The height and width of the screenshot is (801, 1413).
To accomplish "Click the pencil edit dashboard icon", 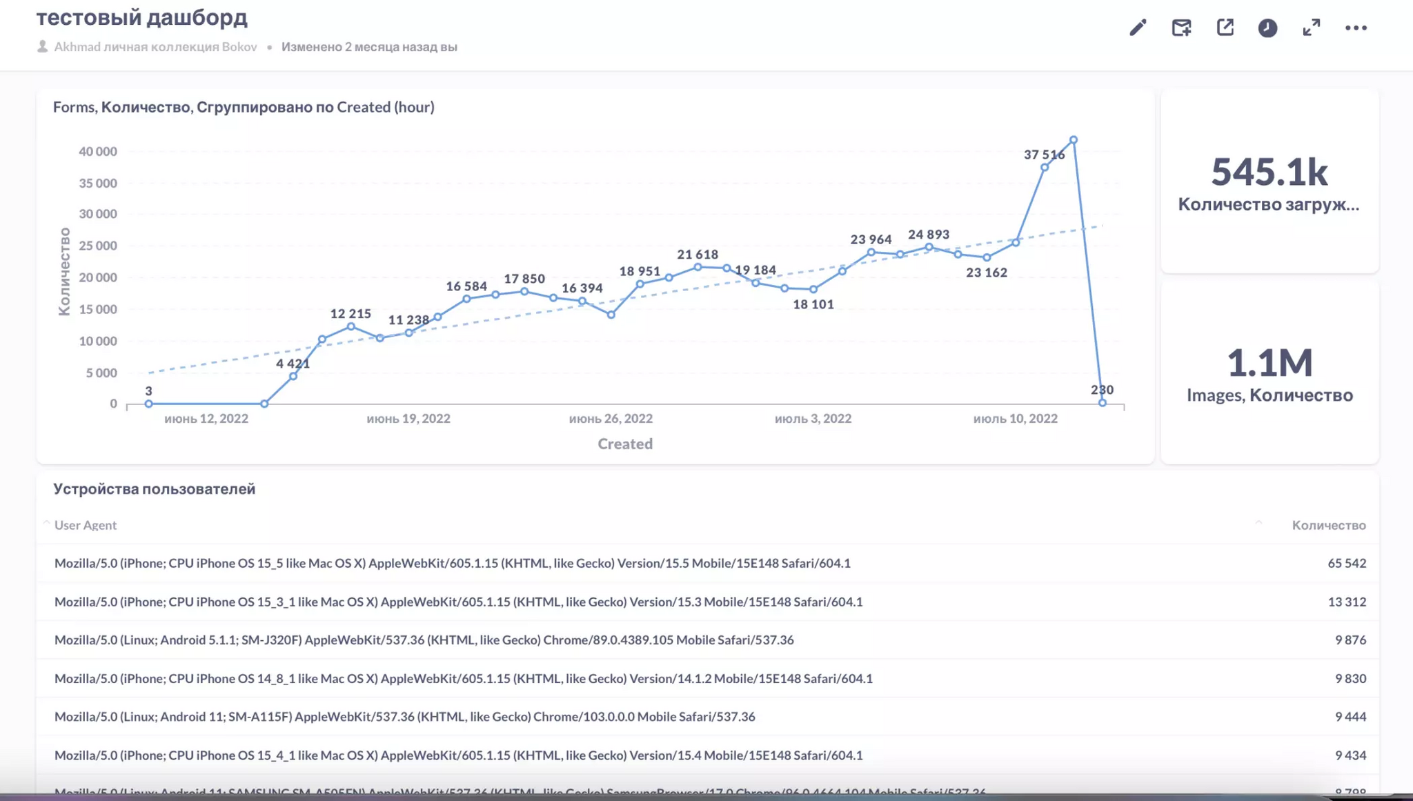I will 1138,28.
